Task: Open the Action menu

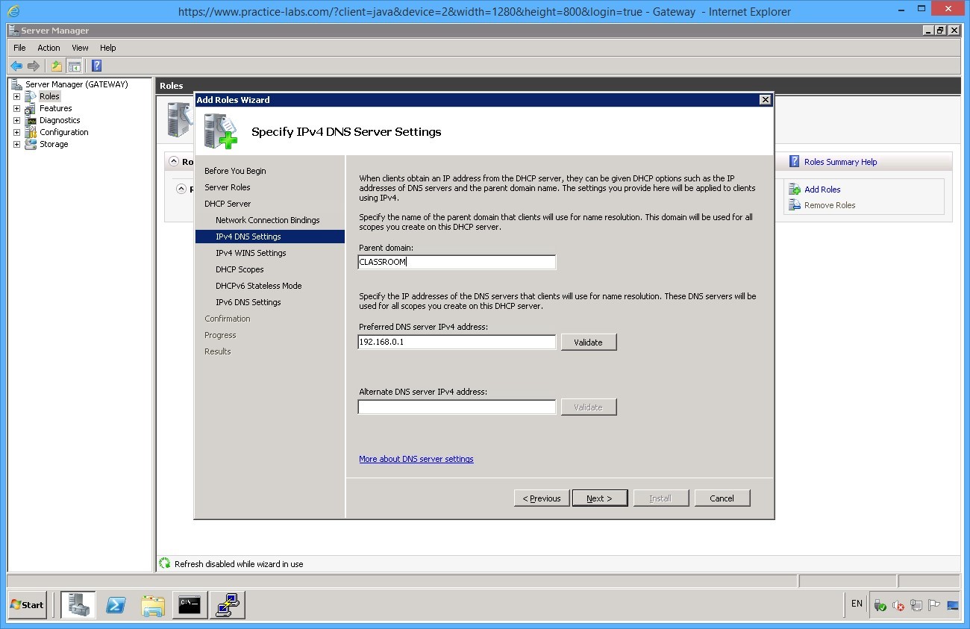Action: (x=48, y=48)
